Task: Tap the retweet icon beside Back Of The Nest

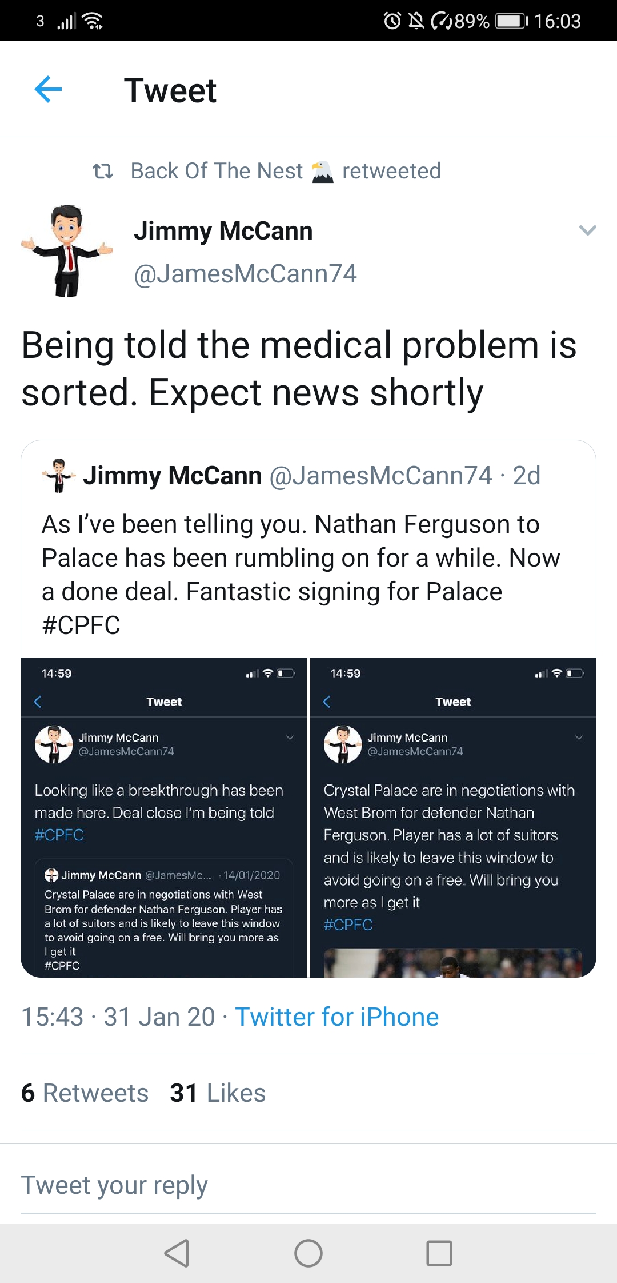Action: (x=103, y=171)
